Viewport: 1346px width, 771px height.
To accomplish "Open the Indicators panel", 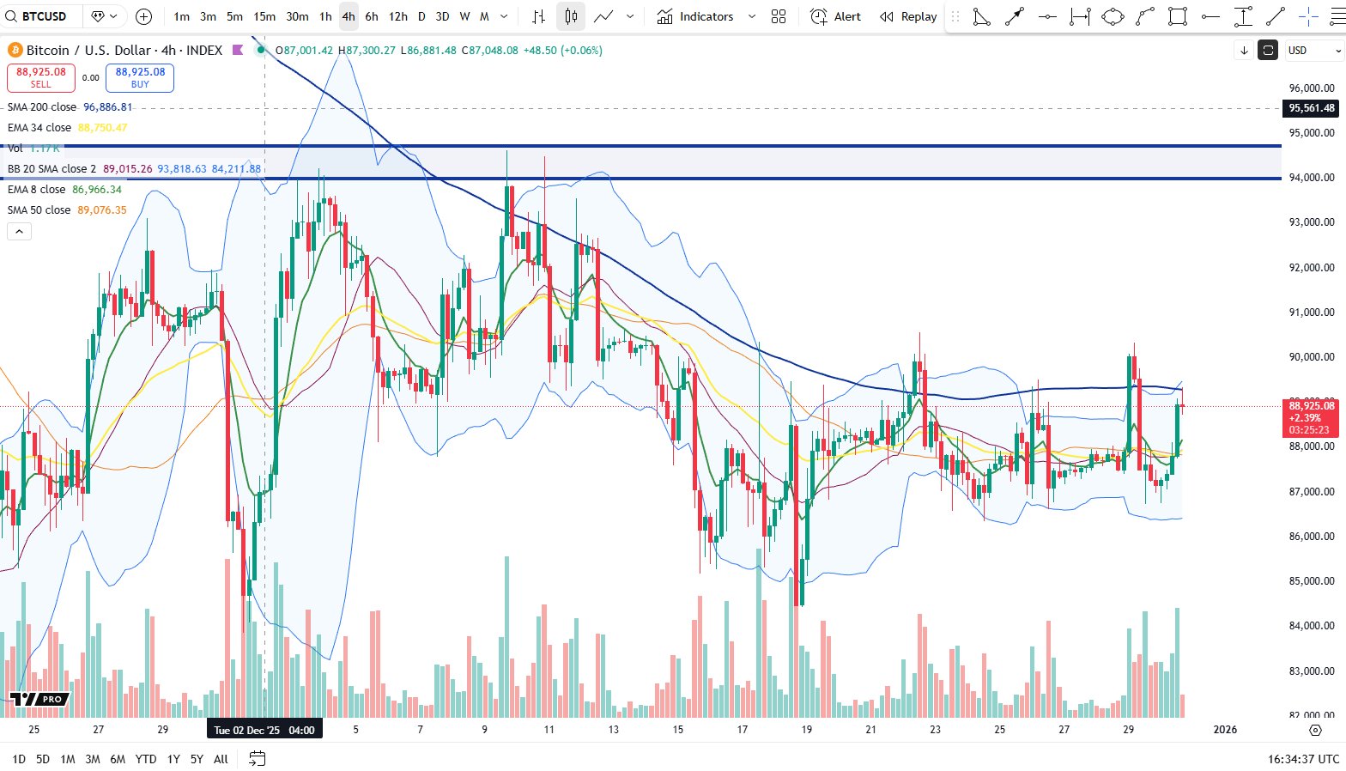I will tap(696, 16).
